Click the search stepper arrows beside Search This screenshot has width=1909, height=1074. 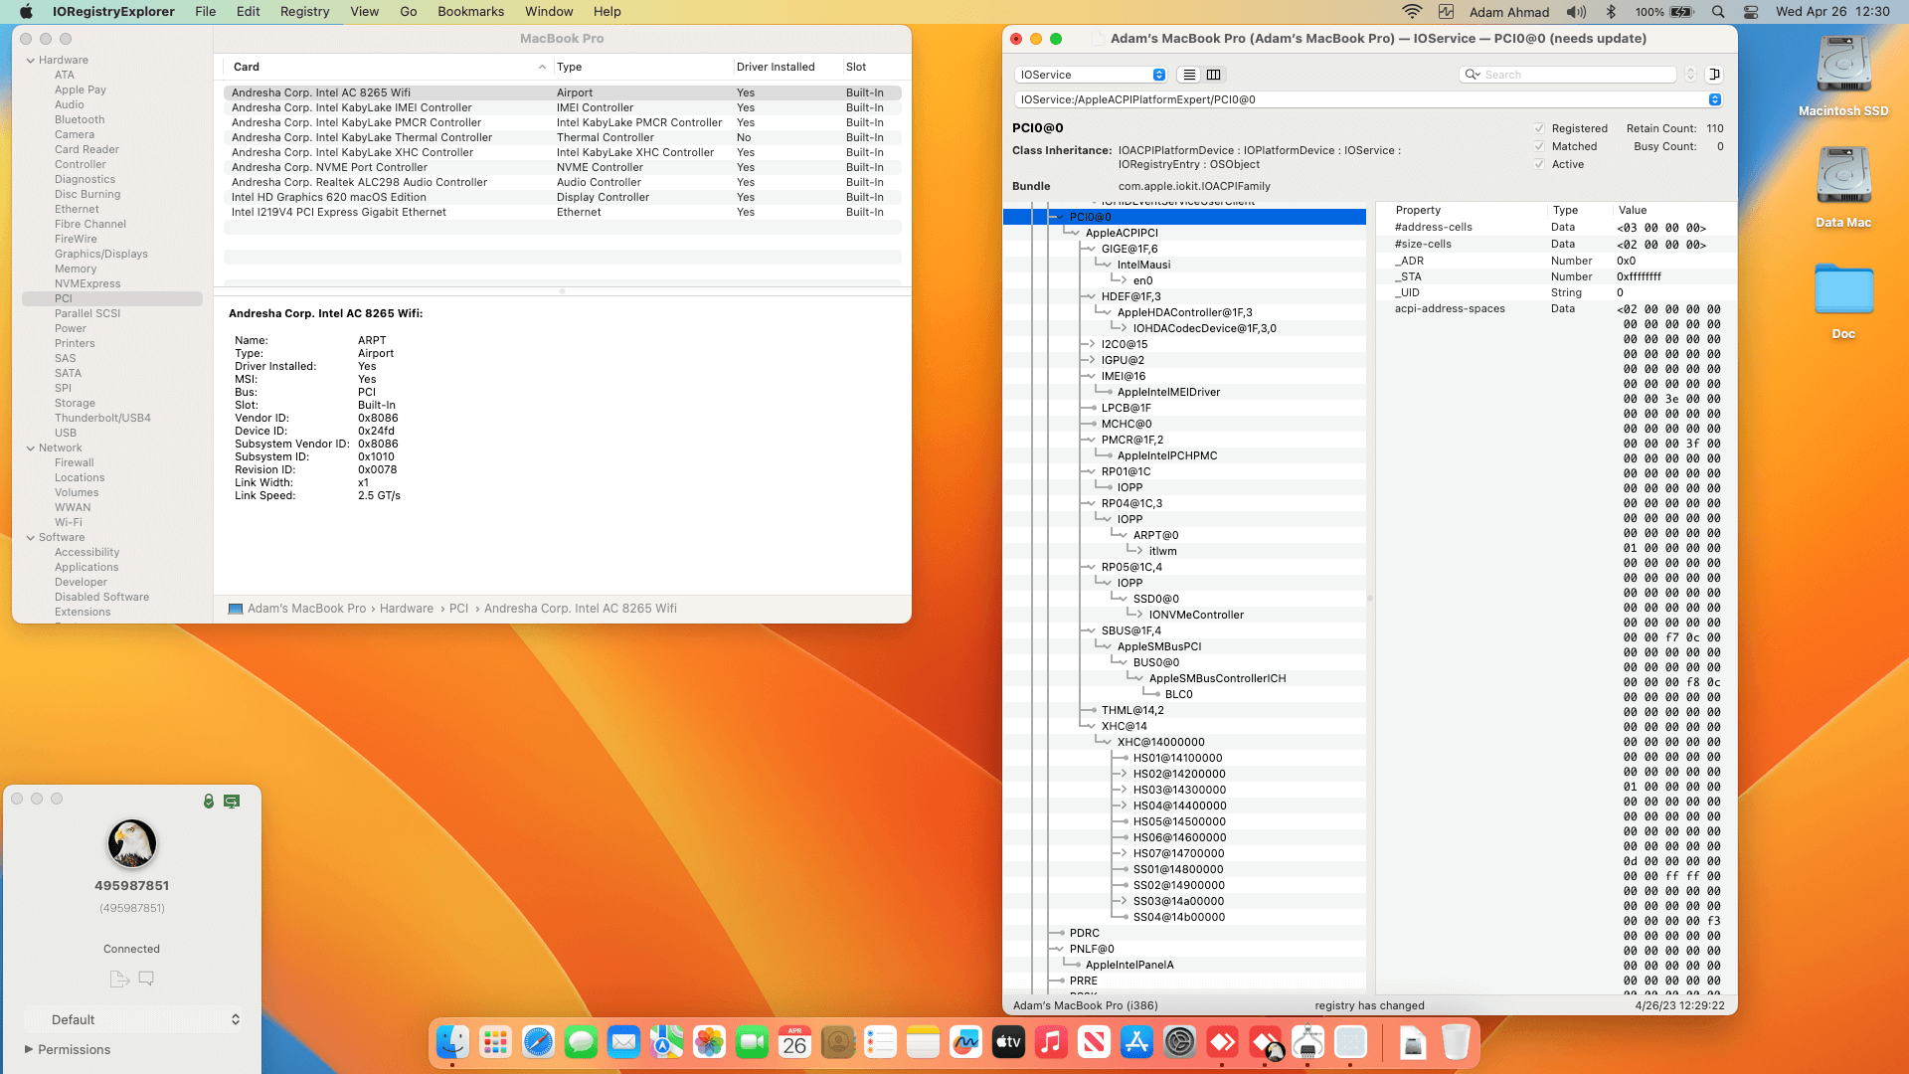click(1689, 75)
